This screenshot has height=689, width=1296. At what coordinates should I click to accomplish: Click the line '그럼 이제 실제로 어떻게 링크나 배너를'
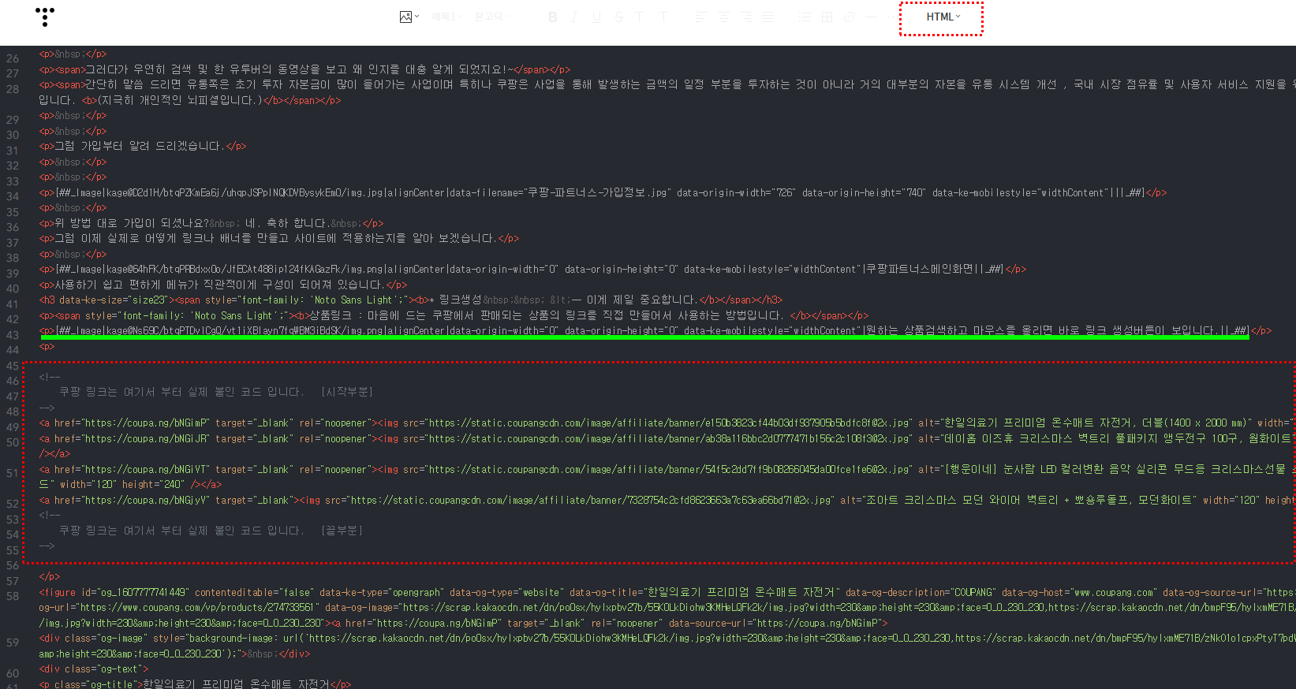tap(279, 238)
